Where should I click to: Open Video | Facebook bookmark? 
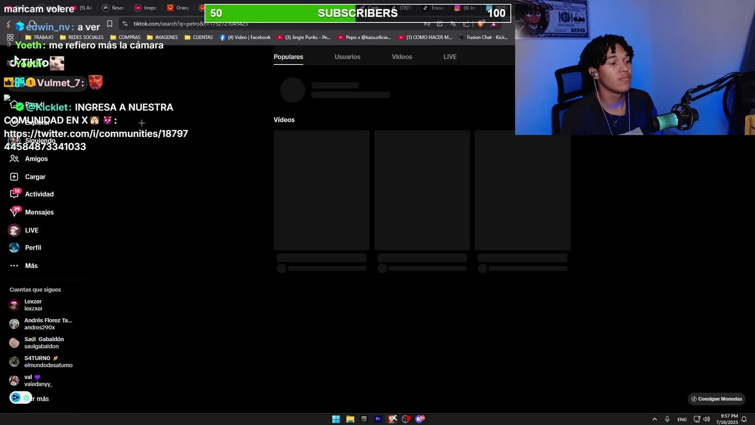pyautogui.click(x=245, y=37)
